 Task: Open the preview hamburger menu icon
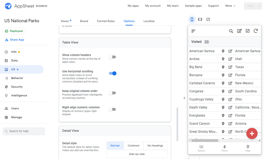(193, 31)
